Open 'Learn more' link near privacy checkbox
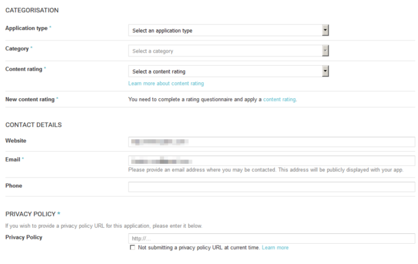Screen dimensions: 418x264 pos(275,247)
